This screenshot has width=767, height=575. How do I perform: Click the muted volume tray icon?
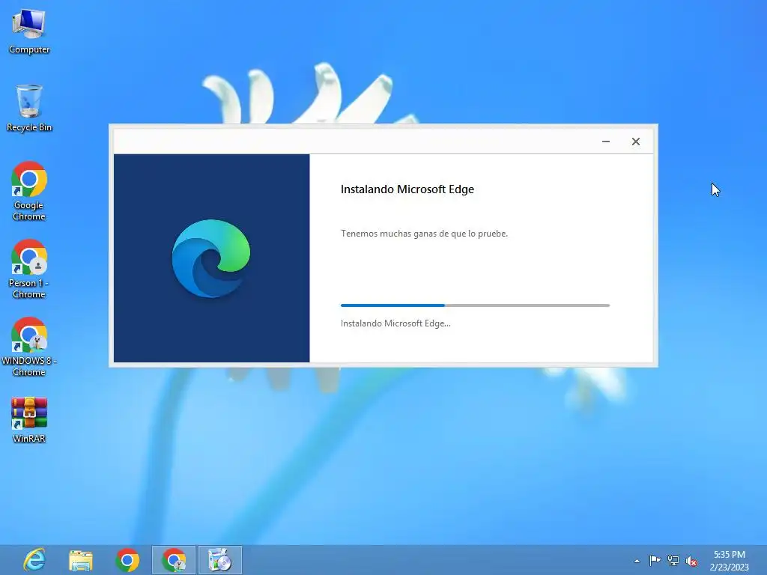pos(691,561)
